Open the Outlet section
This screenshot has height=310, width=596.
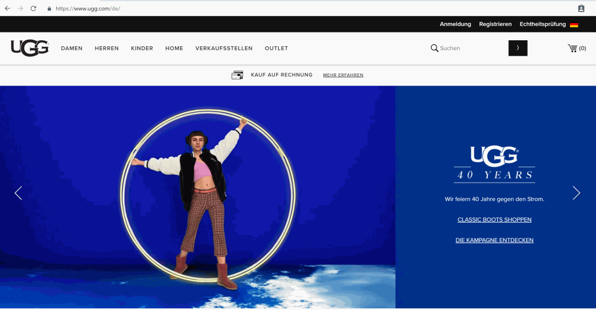click(276, 48)
